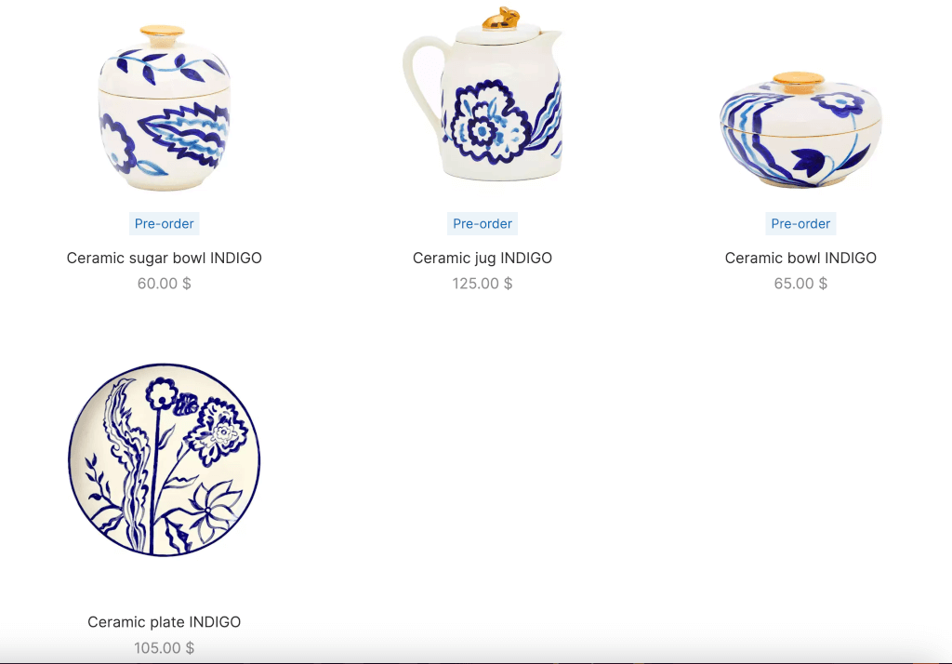Click the Pre-order badge under the jug
This screenshot has width=952, height=664.
click(x=483, y=223)
